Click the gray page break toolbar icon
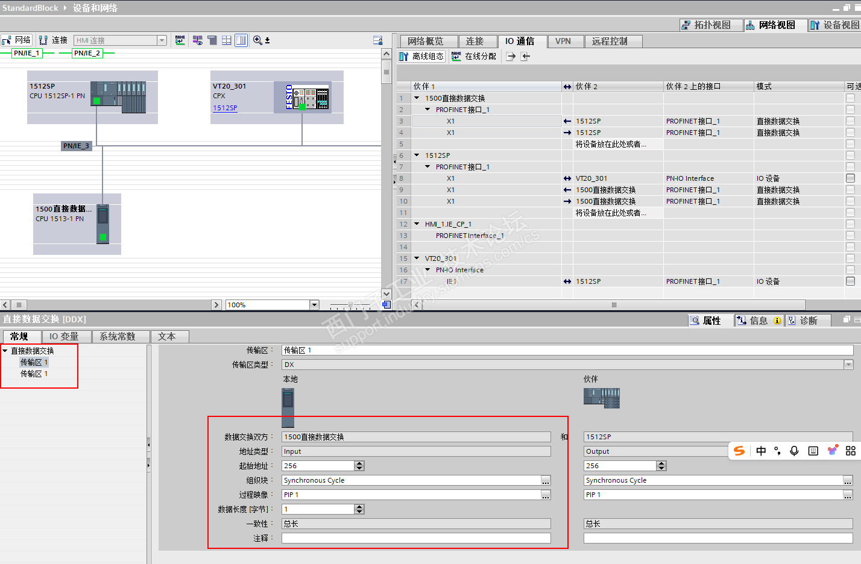The image size is (861, 564). 212,40
